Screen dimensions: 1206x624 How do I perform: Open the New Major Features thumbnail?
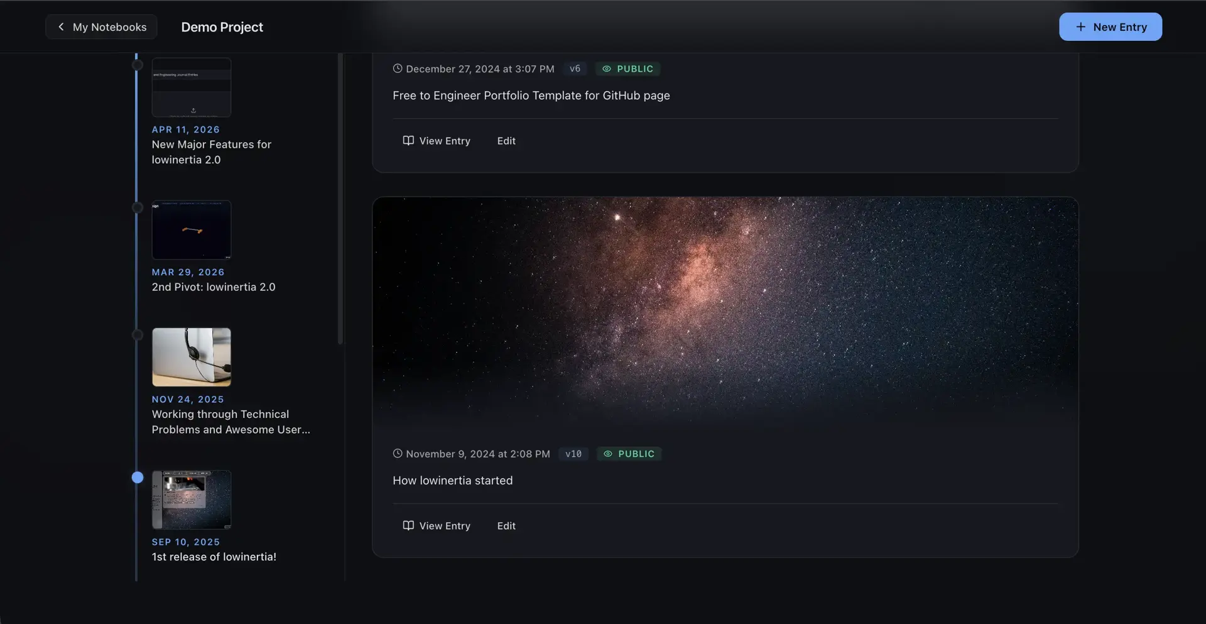192,87
